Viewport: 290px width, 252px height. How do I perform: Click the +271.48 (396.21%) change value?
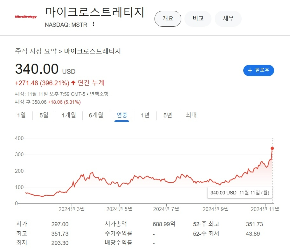pyautogui.click(x=42, y=83)
